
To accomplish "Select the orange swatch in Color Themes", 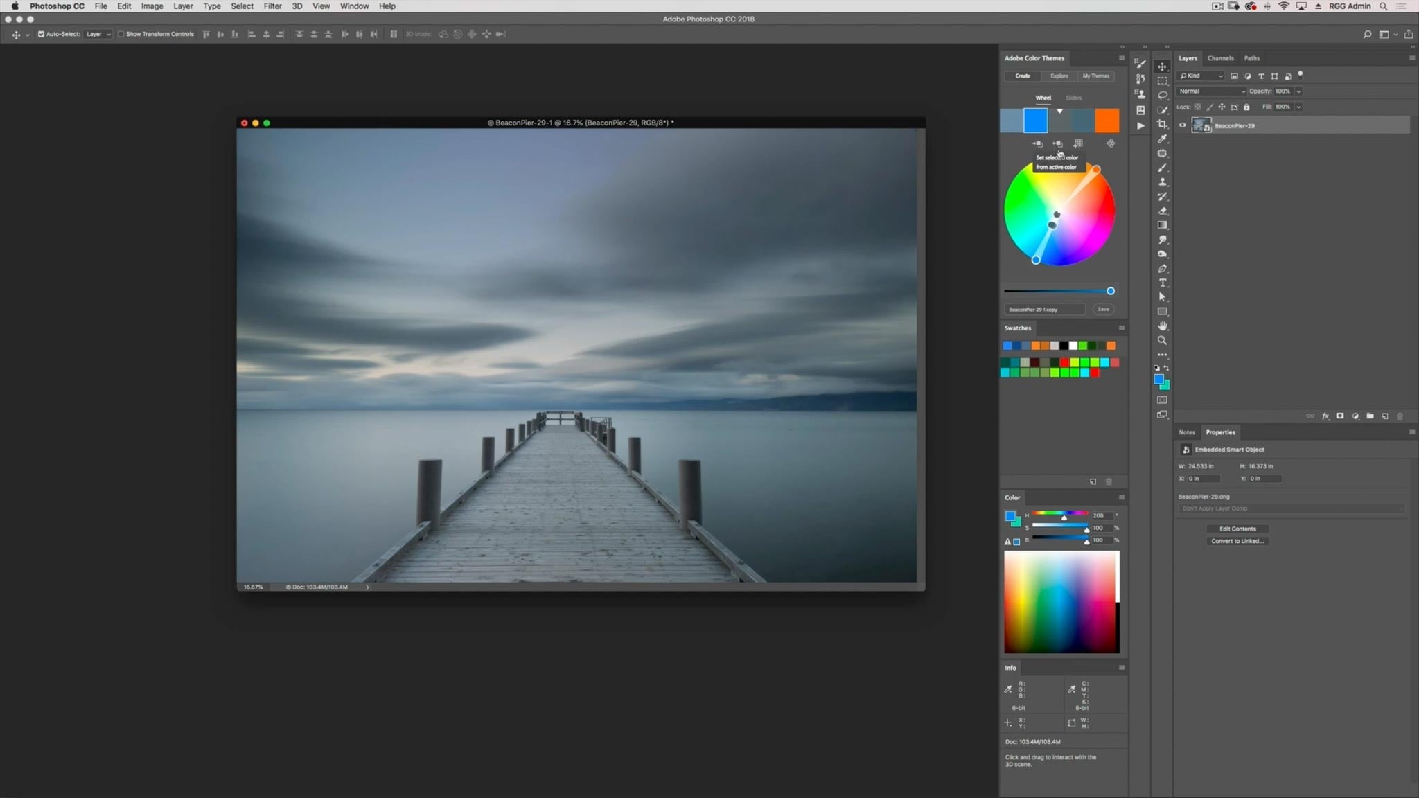I will (x=1107, y=120).
